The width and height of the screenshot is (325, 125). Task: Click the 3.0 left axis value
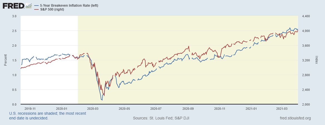pyautogui.click(x=14, y=16)
